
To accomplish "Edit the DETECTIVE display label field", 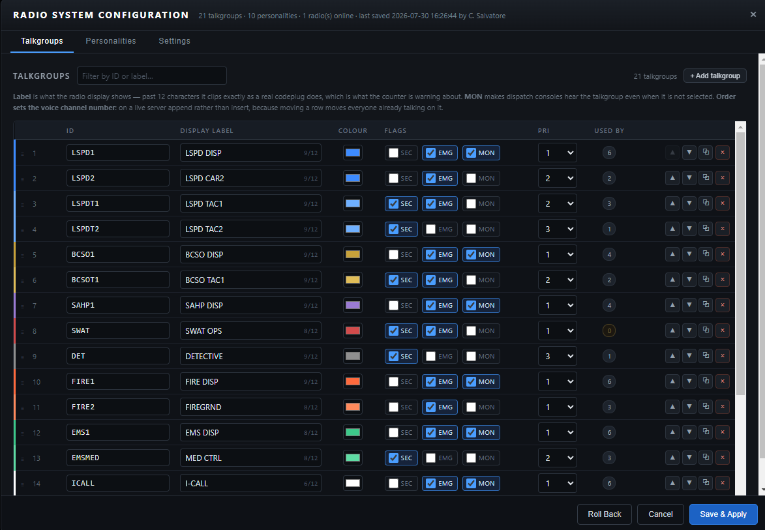I will (x=250, y=356).
